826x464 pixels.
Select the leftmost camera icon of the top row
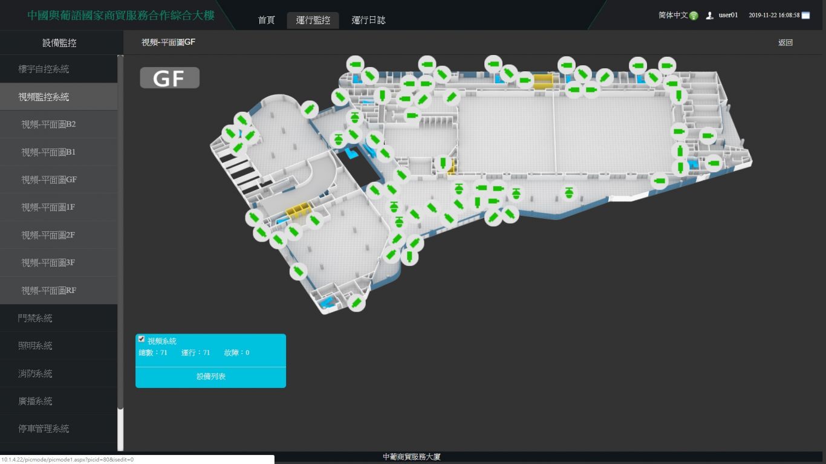(355, 63)
